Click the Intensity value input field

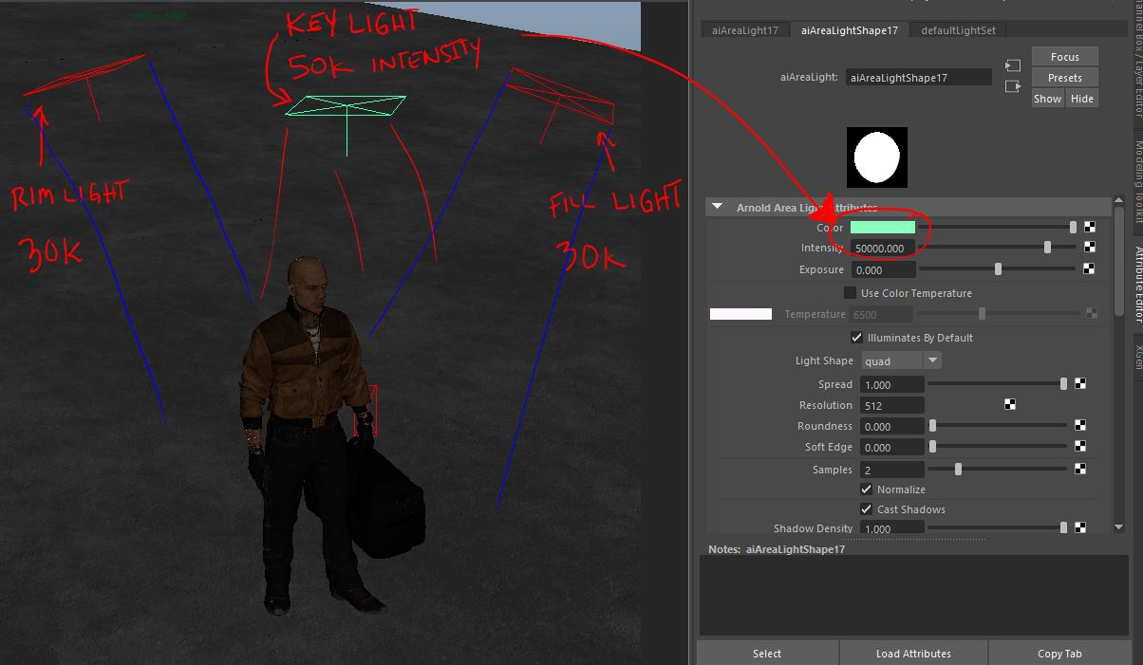pyautogui.click(x=882, y=249)
